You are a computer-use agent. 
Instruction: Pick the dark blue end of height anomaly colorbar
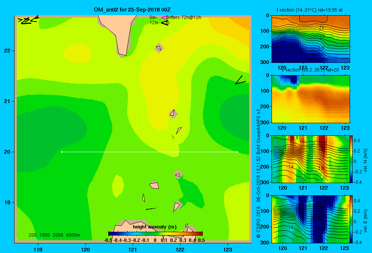[x=110, y=233]
